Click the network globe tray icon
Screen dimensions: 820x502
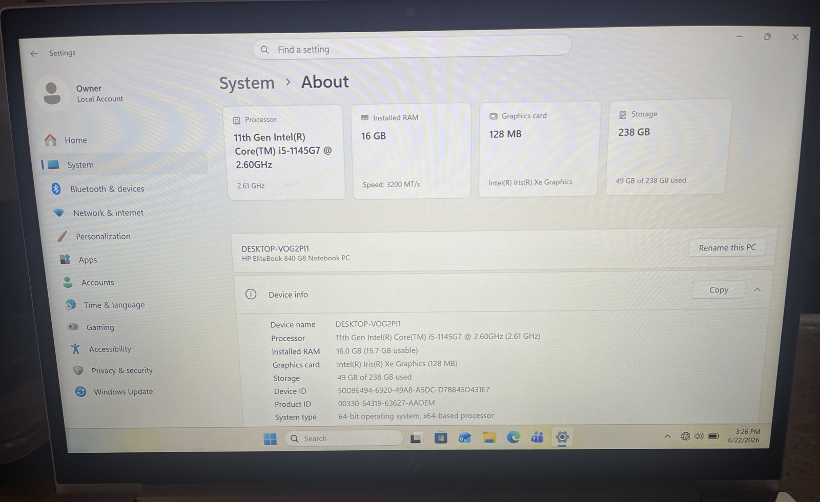[x=685, y=436]
